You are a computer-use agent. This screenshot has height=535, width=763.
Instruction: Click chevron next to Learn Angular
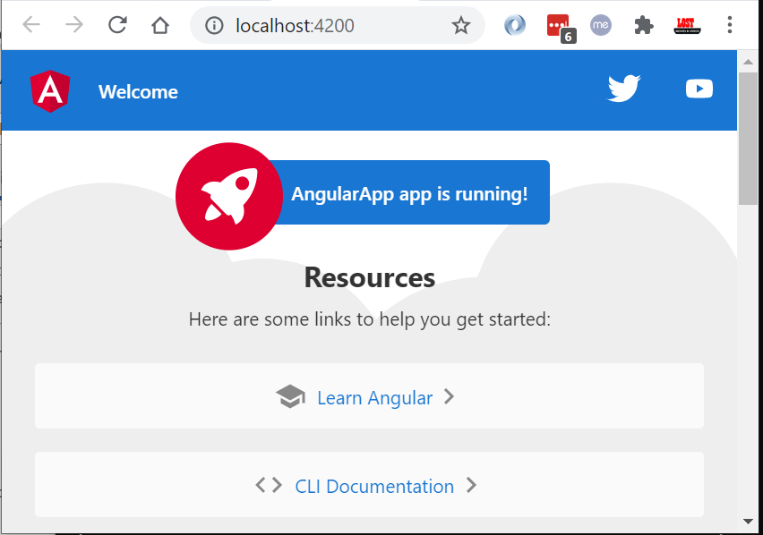[450, 396]
